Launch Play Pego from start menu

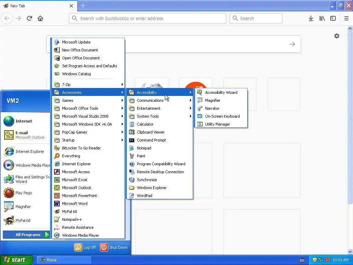(x=26, y=193)
